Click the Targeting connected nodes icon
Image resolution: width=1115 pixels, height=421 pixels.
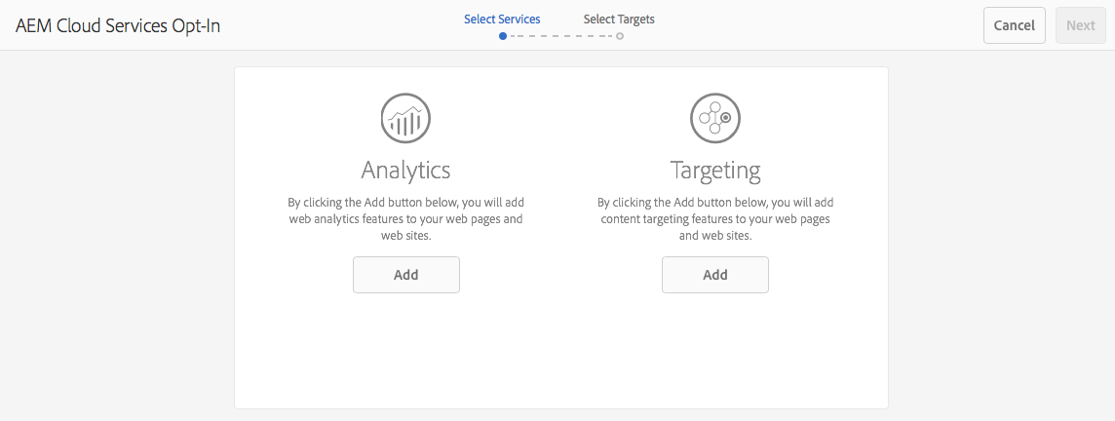point(715,119)
